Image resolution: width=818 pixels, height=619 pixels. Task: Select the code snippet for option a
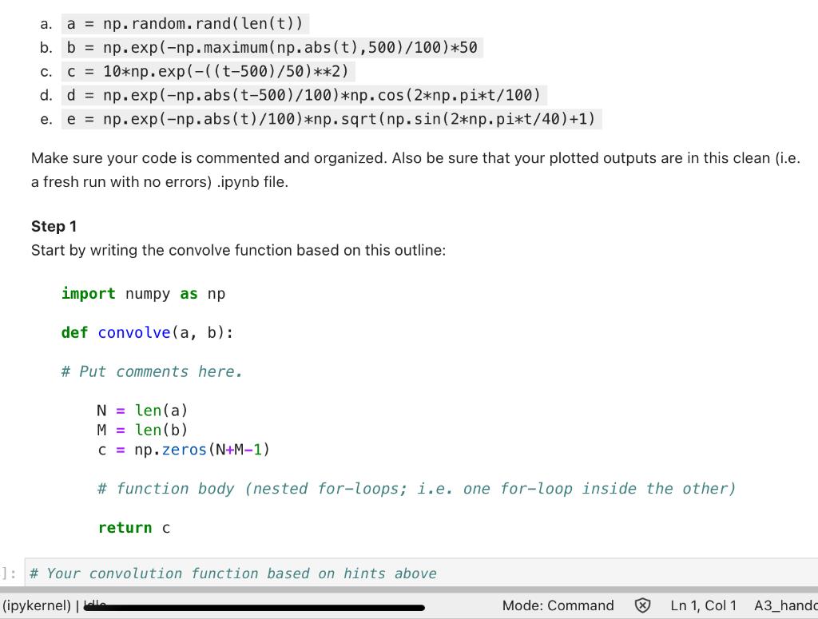coord(184,23)
